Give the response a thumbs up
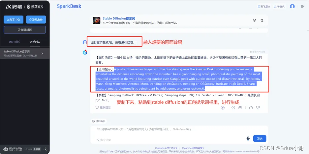 click(x=251, y=107)
